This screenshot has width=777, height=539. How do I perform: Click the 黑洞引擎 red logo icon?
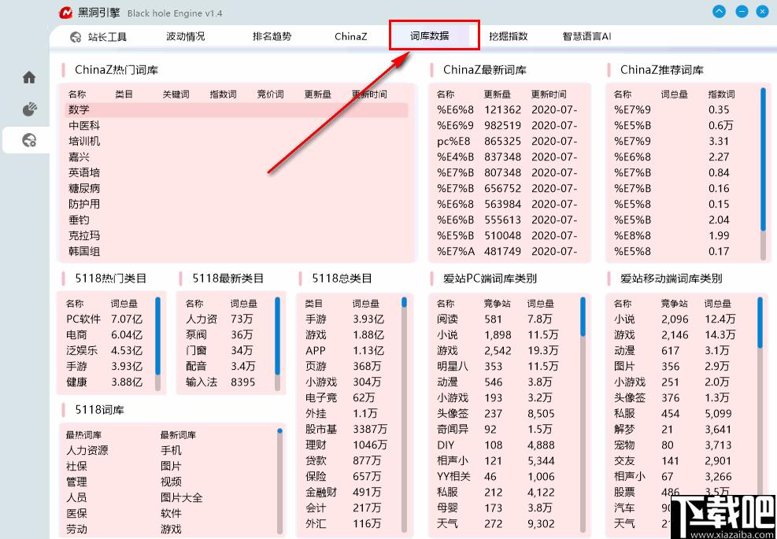(65, 13)
